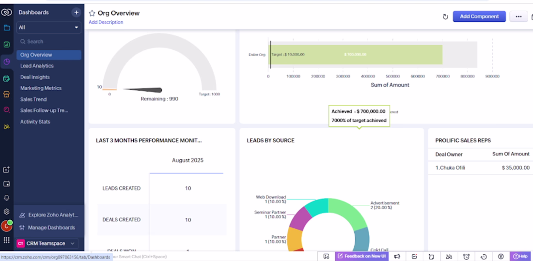
Task: Open the Help button
Action: tap(520, 256)
